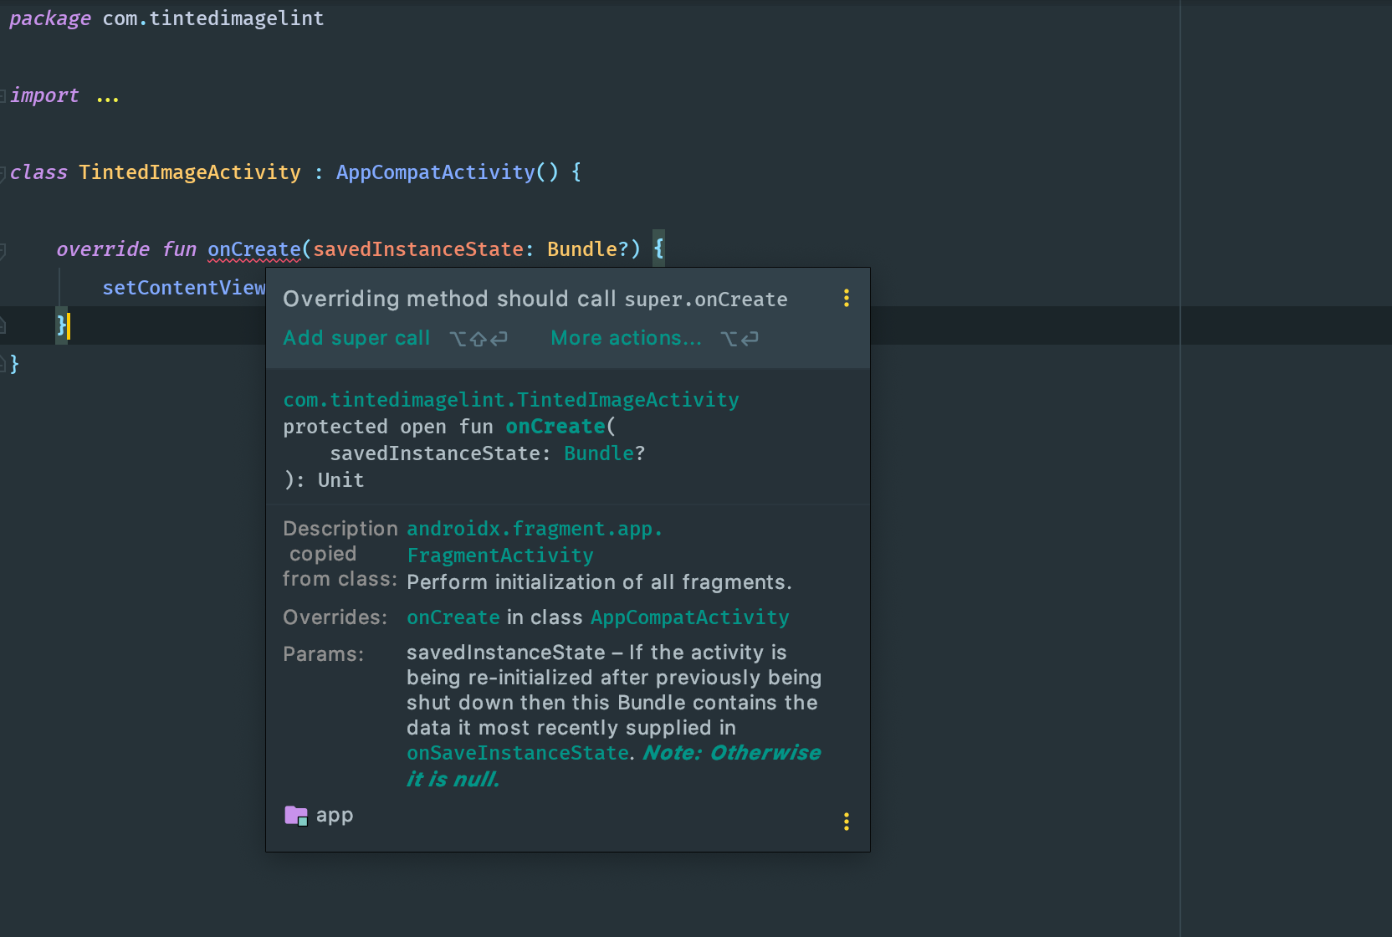Viewport: 1392px width, 937px height.
Task: Click the onCreate link under Overrides
Action: (453, 617)
